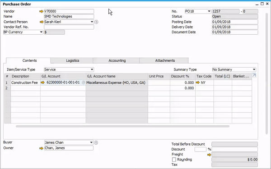Expand the Buyer dropdown showing James Chan
Viewport: 271px width, 169px height.
pos(91,142)
